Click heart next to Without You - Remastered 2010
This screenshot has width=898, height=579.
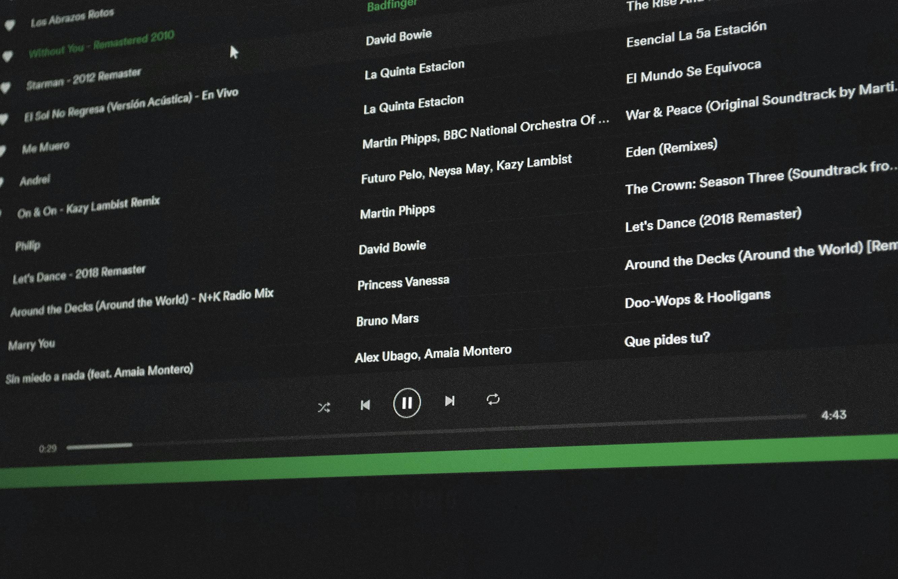pos(8,57)
